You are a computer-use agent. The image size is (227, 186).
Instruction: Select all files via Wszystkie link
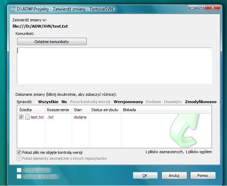[x=48, y=102]
